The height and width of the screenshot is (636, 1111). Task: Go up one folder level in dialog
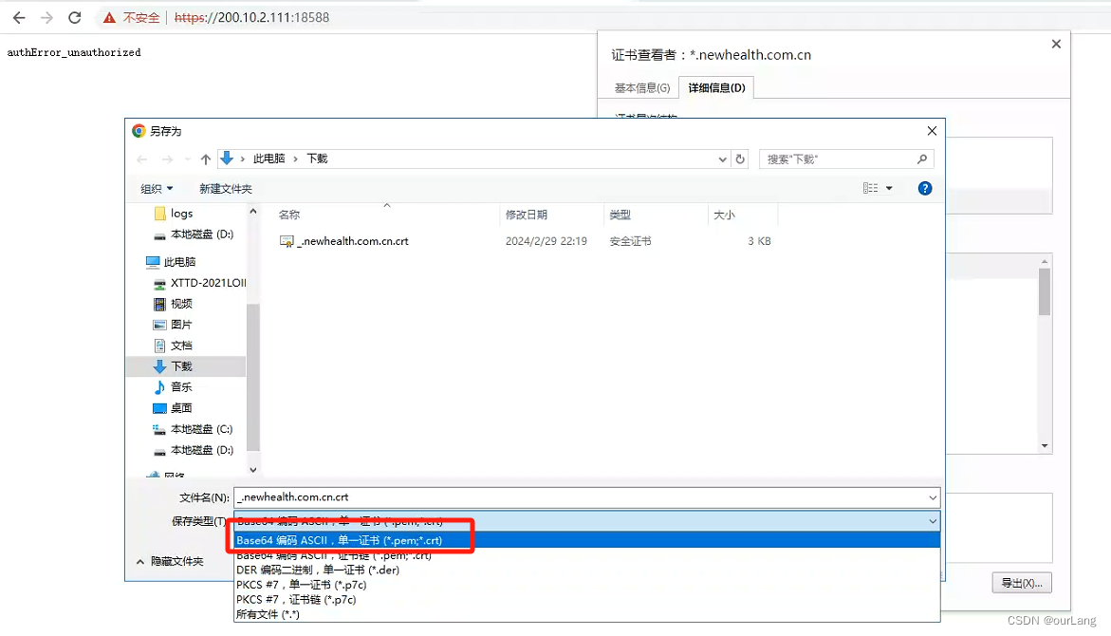point(206,159)
